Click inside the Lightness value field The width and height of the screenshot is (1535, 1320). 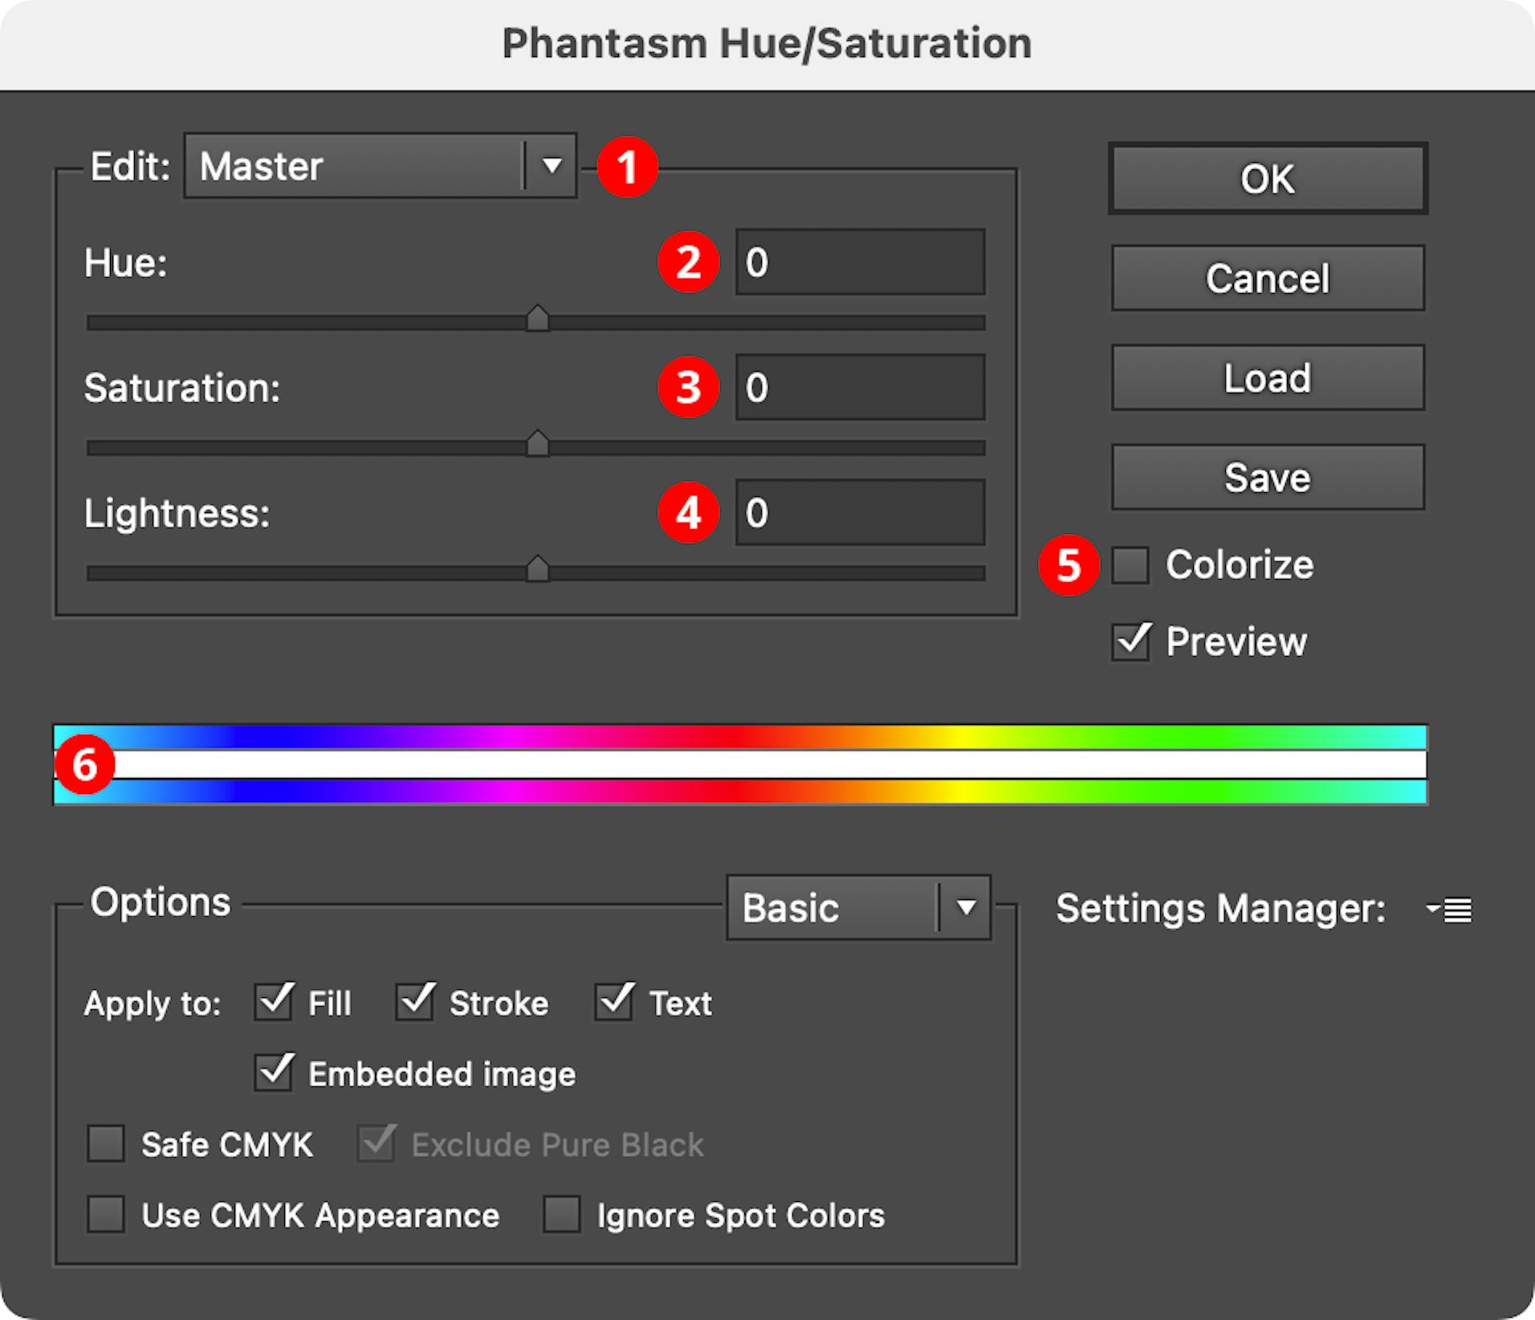[859, 512]
